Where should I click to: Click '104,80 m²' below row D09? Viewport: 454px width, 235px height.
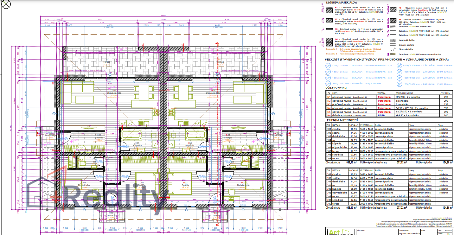448,207
